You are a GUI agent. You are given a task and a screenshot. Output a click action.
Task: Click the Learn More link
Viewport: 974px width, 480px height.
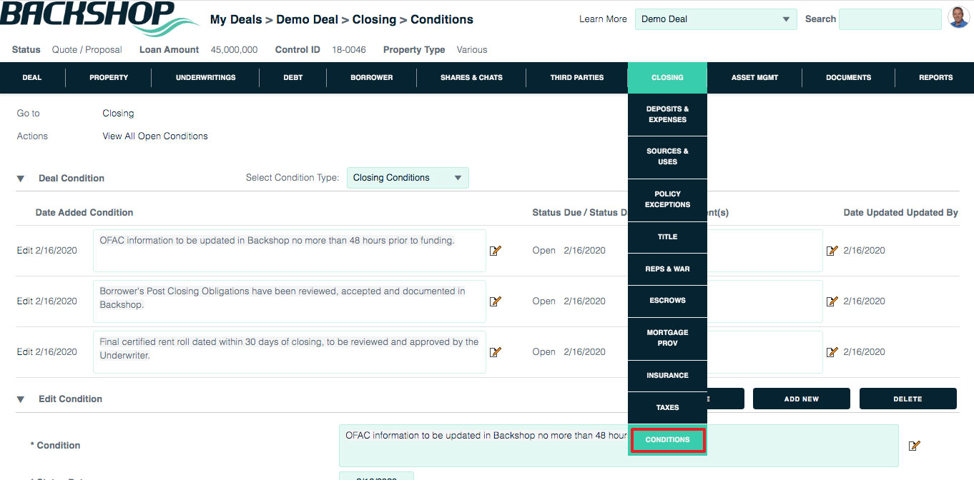(603, 19)
